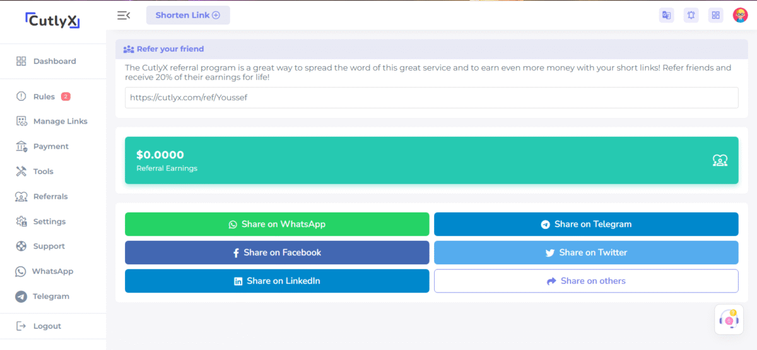Share on Facebook button
The height and width of the screenshot is (350, 757).
point(277,252)
